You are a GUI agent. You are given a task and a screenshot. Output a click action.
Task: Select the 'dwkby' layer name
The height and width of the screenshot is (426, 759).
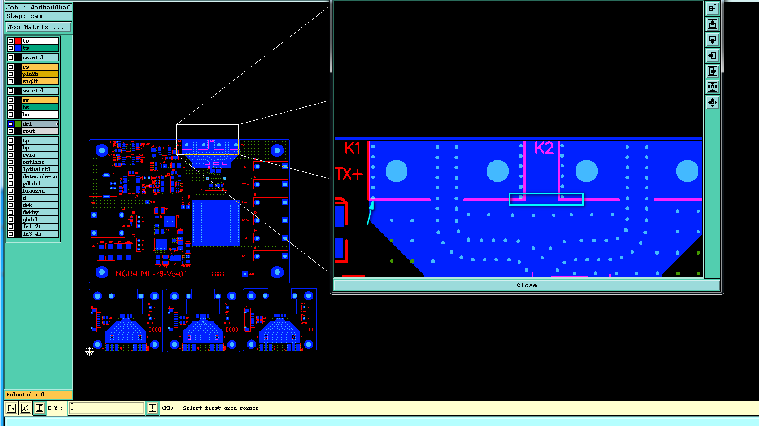click(40, 212)
